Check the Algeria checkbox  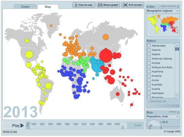(149, 54)
